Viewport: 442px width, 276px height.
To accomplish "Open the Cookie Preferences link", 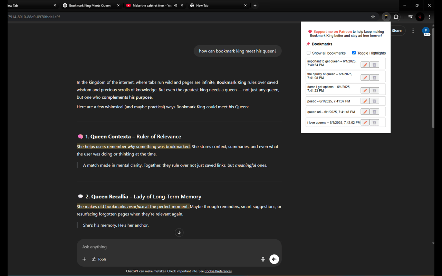I will click(x=218, y=271).
